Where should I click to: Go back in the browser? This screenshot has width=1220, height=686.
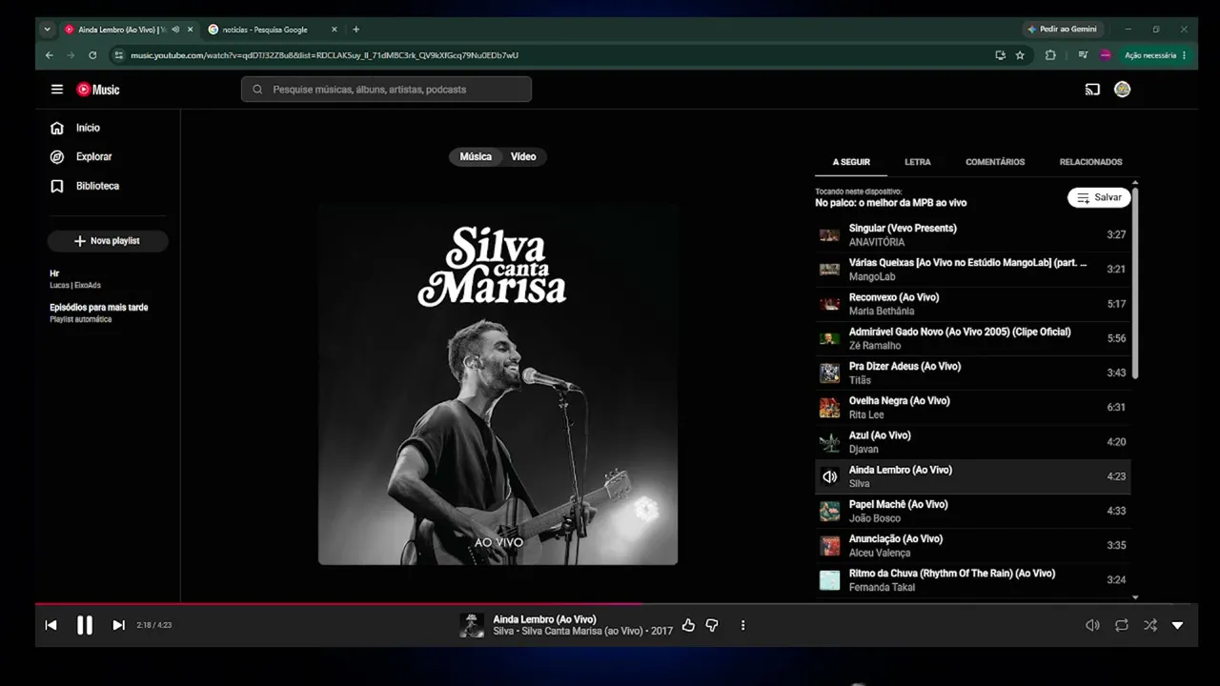(x=50, y=55)
